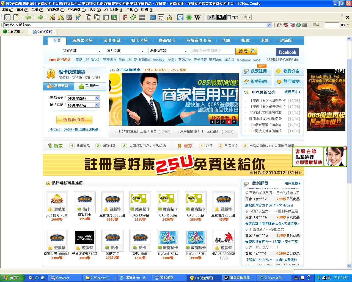Open the BBS最愛 (B) menu
Screen dimensions: 352x282
[x=55, y=10]
